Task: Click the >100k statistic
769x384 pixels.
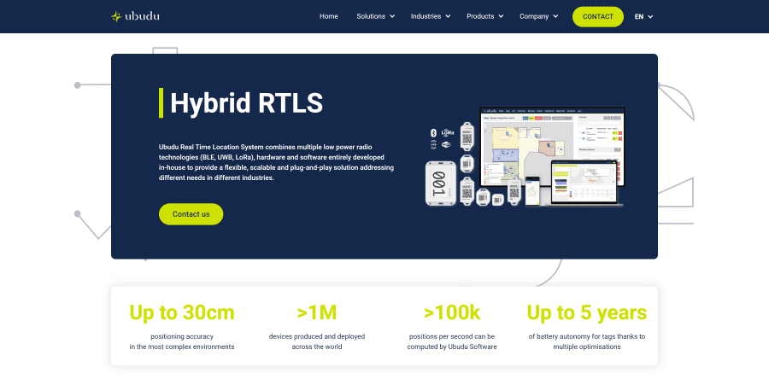Action: (x=452, y=312)
